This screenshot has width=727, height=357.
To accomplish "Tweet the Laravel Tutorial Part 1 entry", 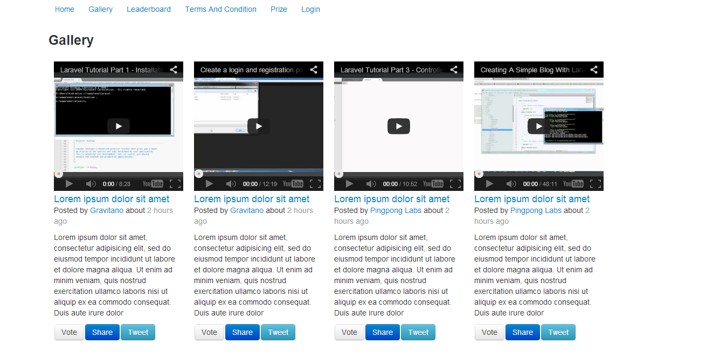I will point(138,332).
